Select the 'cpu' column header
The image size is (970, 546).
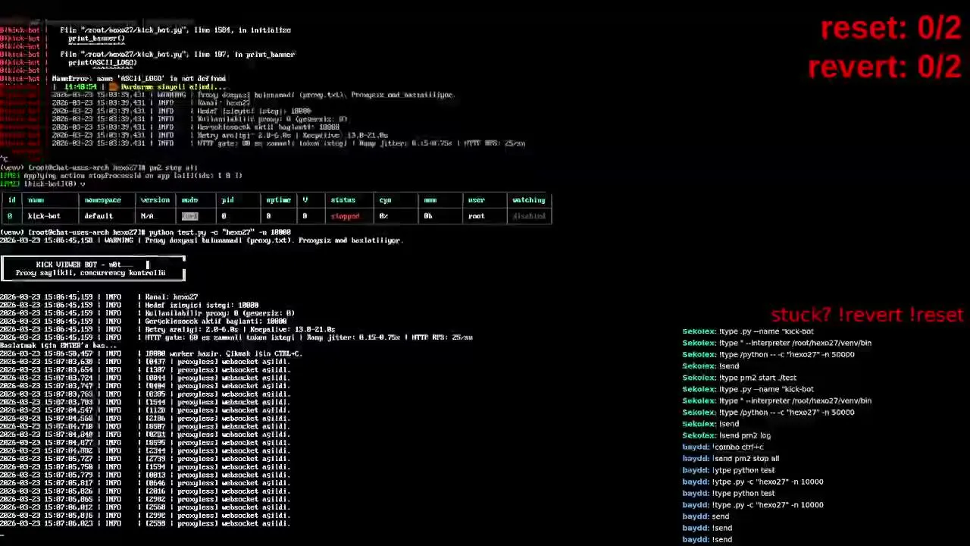coord(385,200)
